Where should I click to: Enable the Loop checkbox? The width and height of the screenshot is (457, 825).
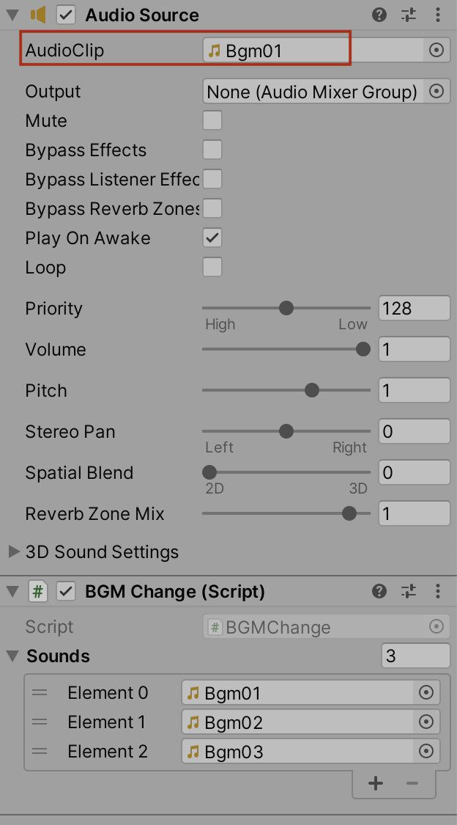click(x=212, y=267)
